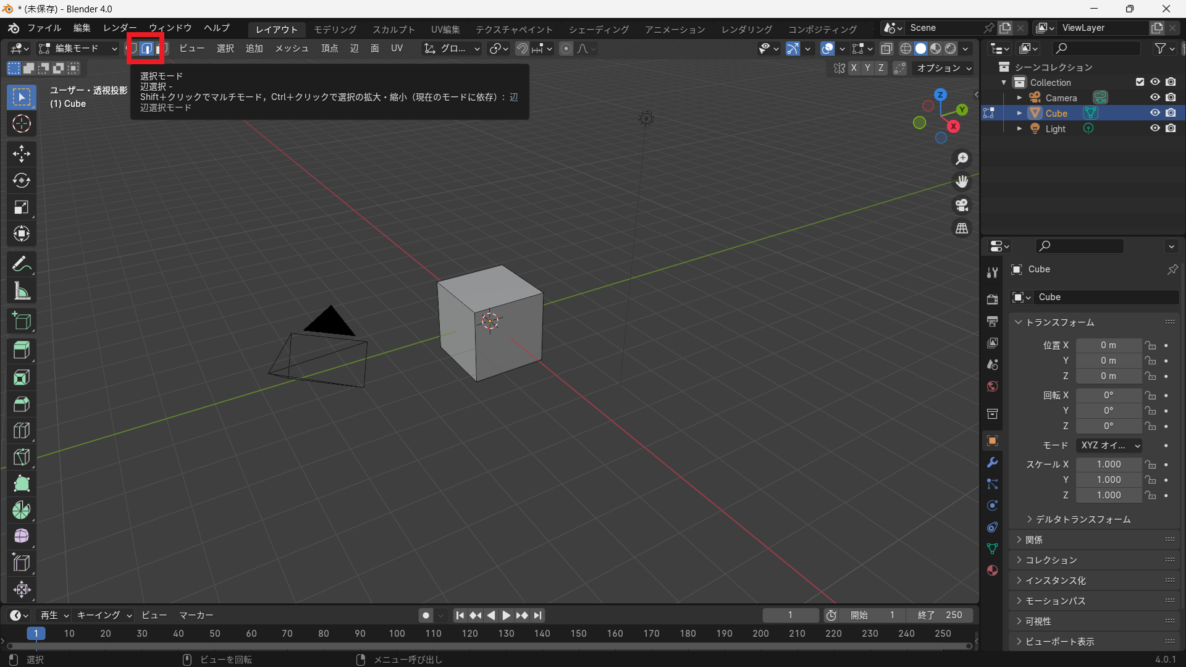
Task: Open the Material properties tab
Action: [x=993, y=570]
